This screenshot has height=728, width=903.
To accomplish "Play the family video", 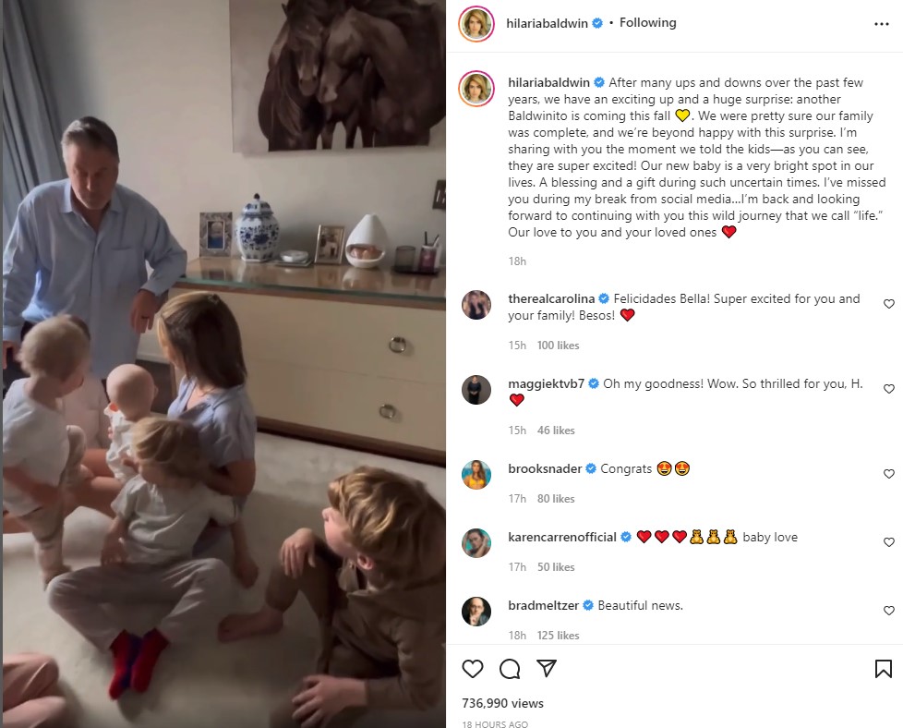I will click(x=223, y=364).
